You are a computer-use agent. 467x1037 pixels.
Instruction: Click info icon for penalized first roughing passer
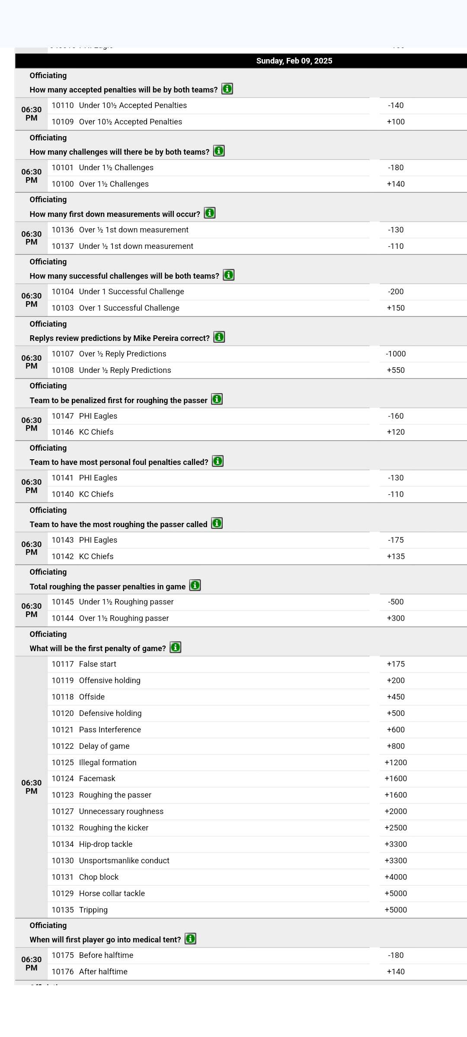click(x=217, y=400)
